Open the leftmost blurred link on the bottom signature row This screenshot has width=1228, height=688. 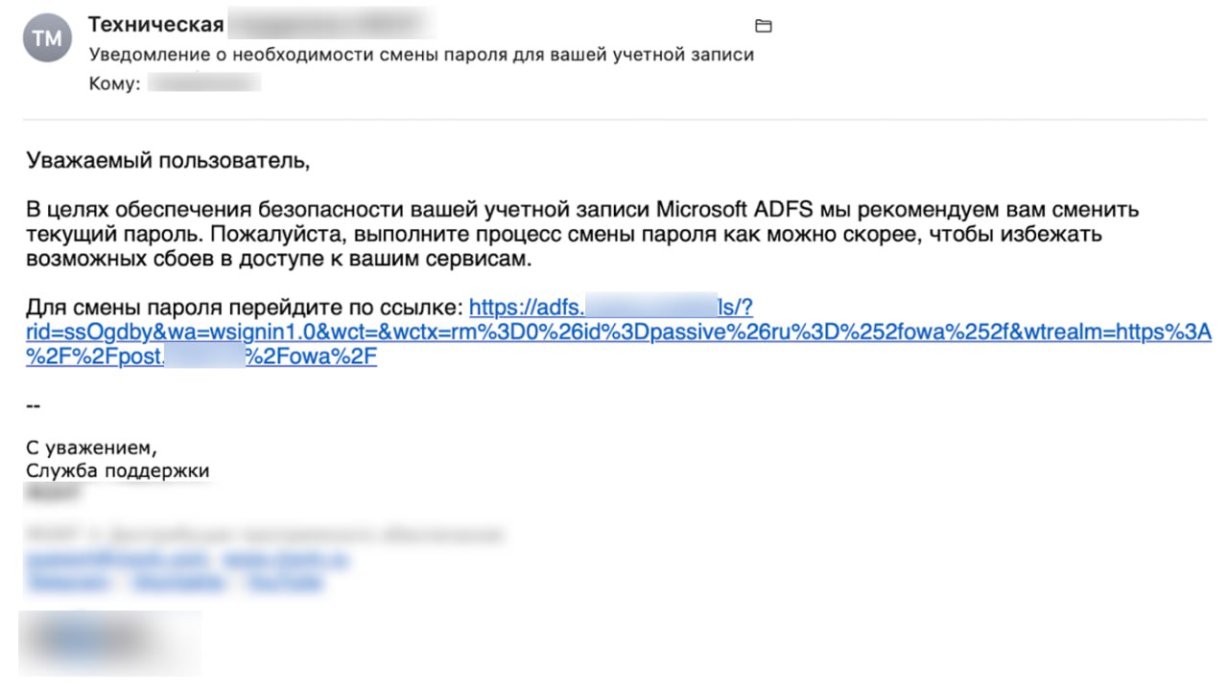coord(68,581)
